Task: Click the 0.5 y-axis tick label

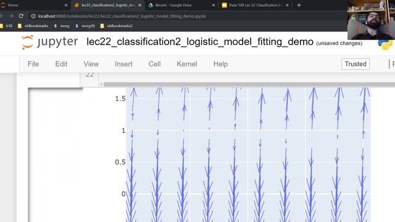Action: pyautogui.click(x=120, y=162)
